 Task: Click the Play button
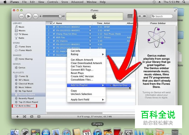tap(28, 16)
